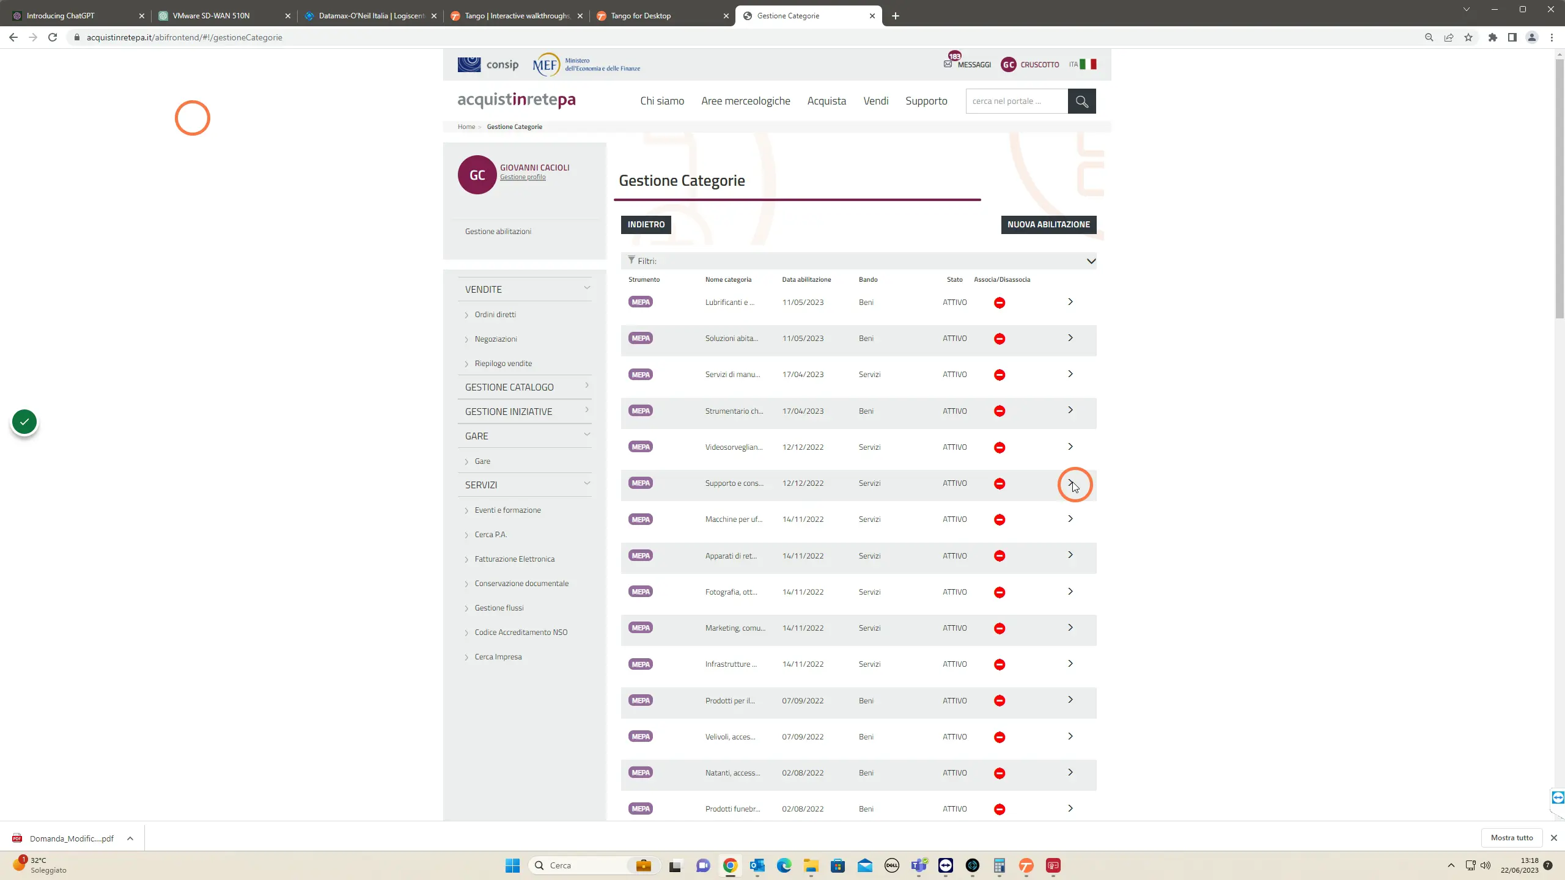Open the Aree merceologiche menu

point(745,101)
